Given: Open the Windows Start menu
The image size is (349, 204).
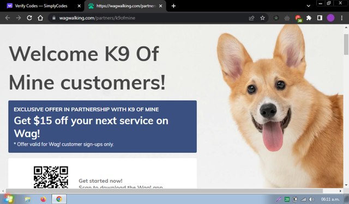Looking at the screenshot, I should 9,199.
